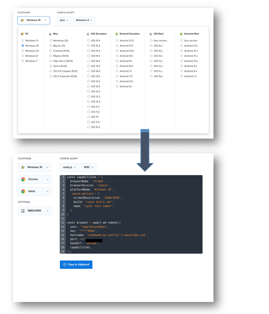
Task: Choose iOS 12.x real device option
Action: click(151, 66)
